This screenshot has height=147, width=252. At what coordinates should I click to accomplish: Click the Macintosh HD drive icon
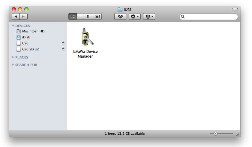coord(19,31)
